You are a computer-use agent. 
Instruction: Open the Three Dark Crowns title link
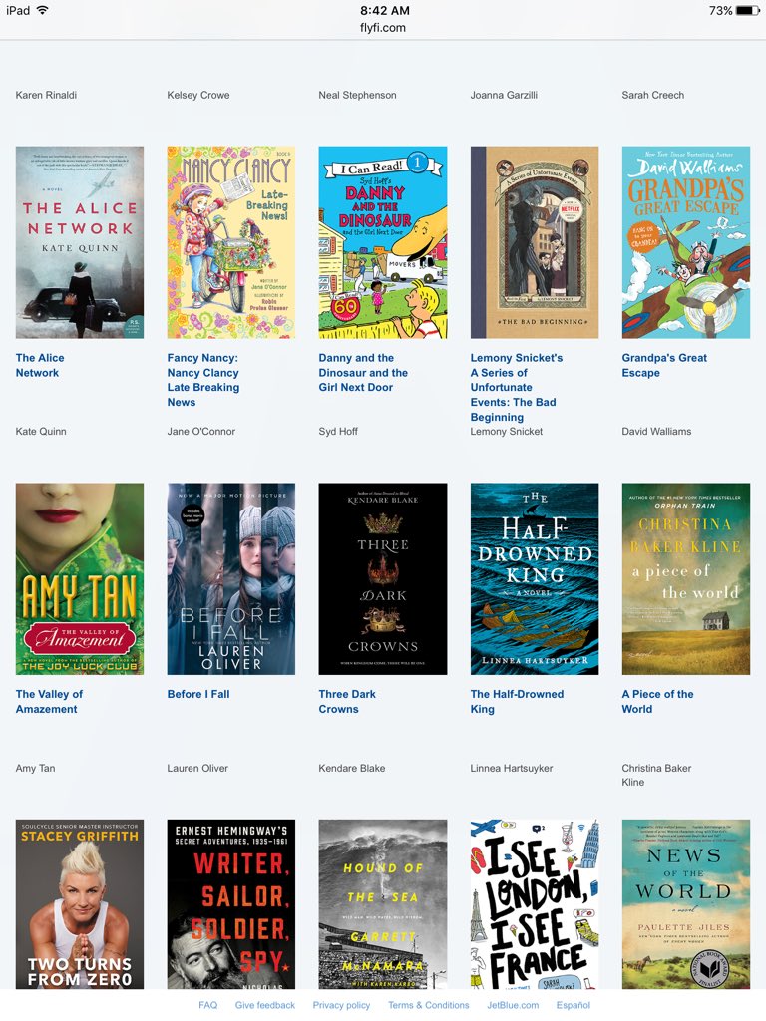(x=347, y=701)
